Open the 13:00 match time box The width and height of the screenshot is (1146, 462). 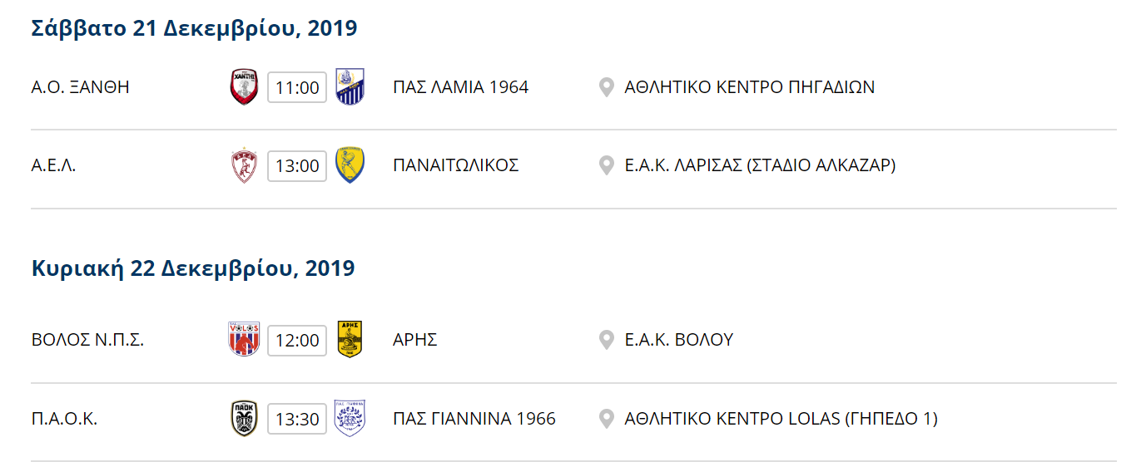[297, 166]
